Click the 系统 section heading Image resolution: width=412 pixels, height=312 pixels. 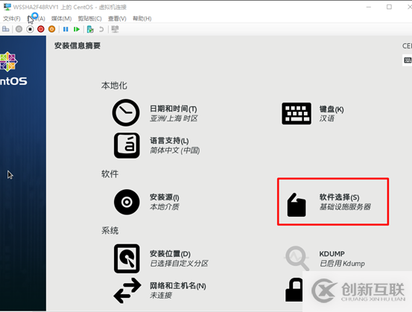pos(110,231)
